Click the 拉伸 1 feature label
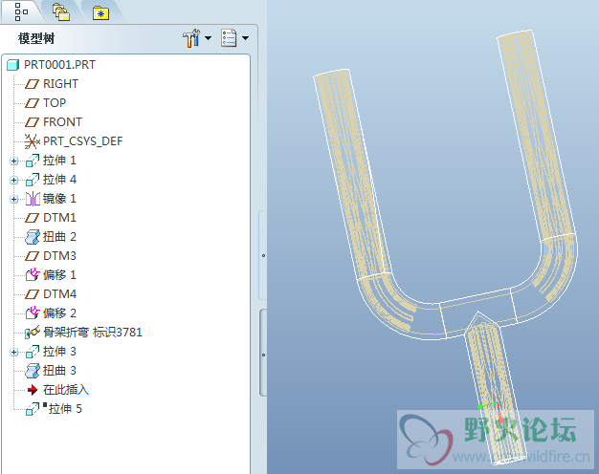This screenshot has width=599, height=474. tap(59, 161)
